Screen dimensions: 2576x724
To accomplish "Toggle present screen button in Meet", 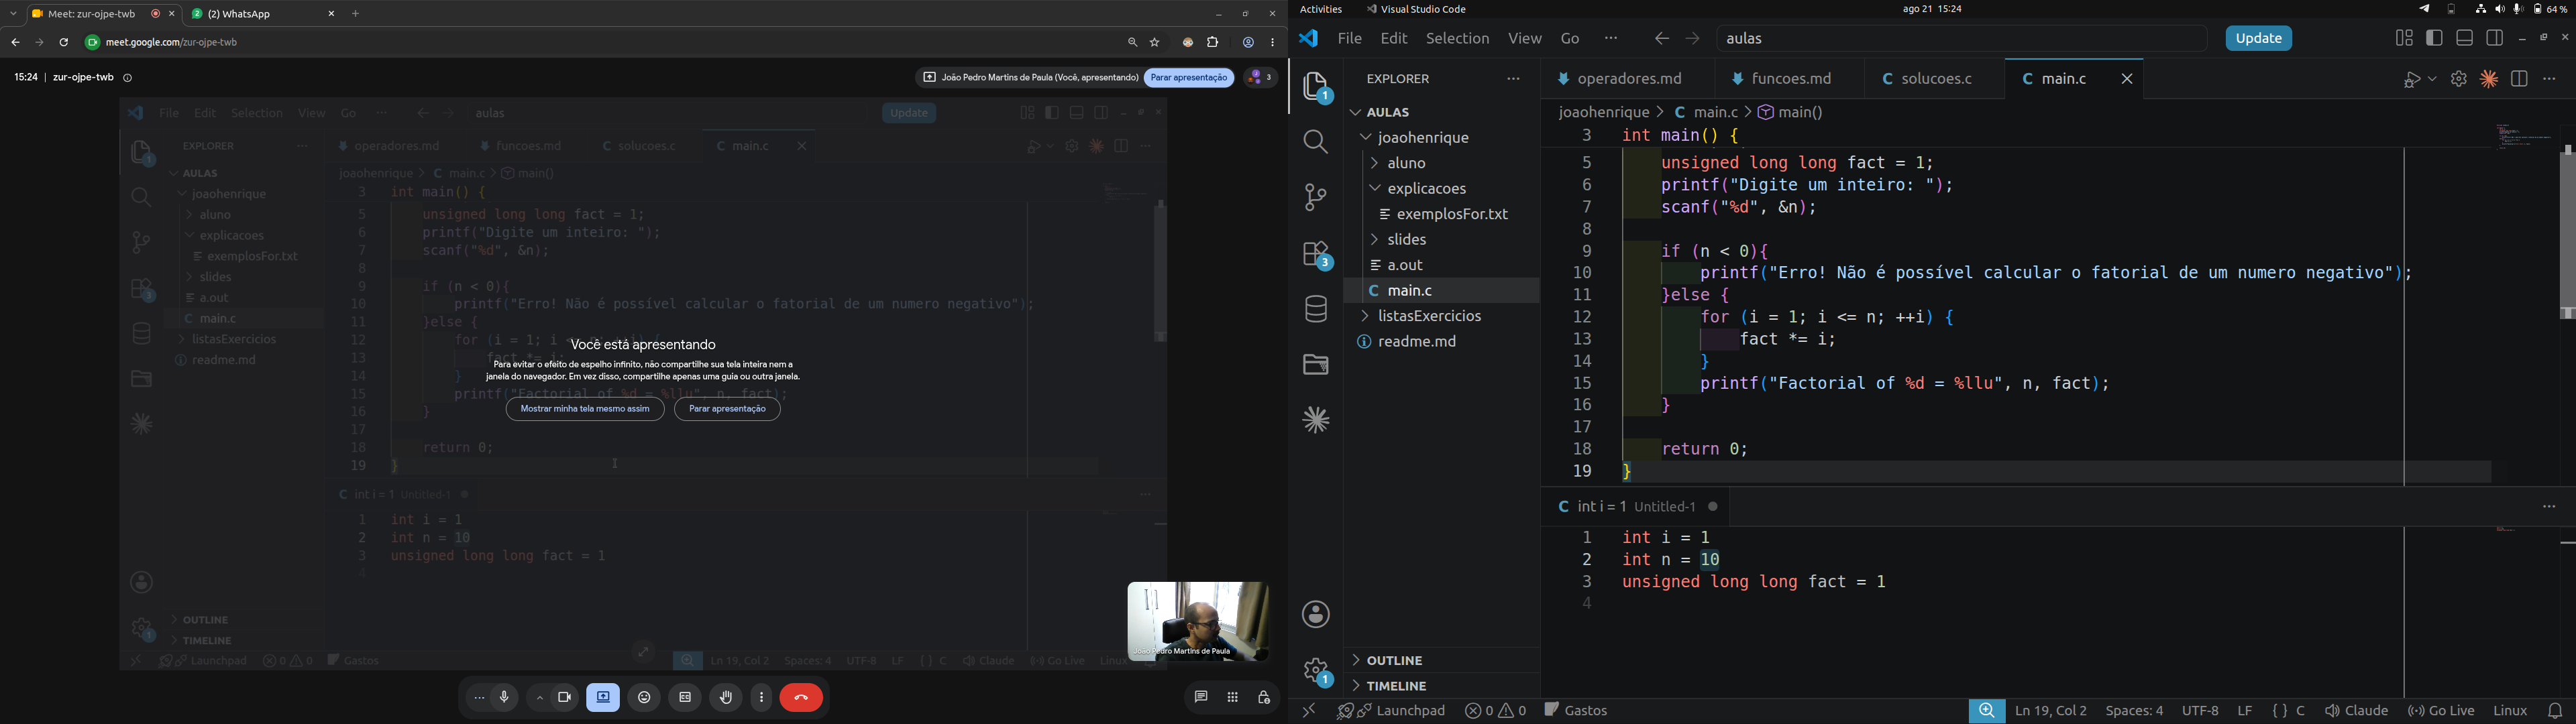I will click(604, 698).
